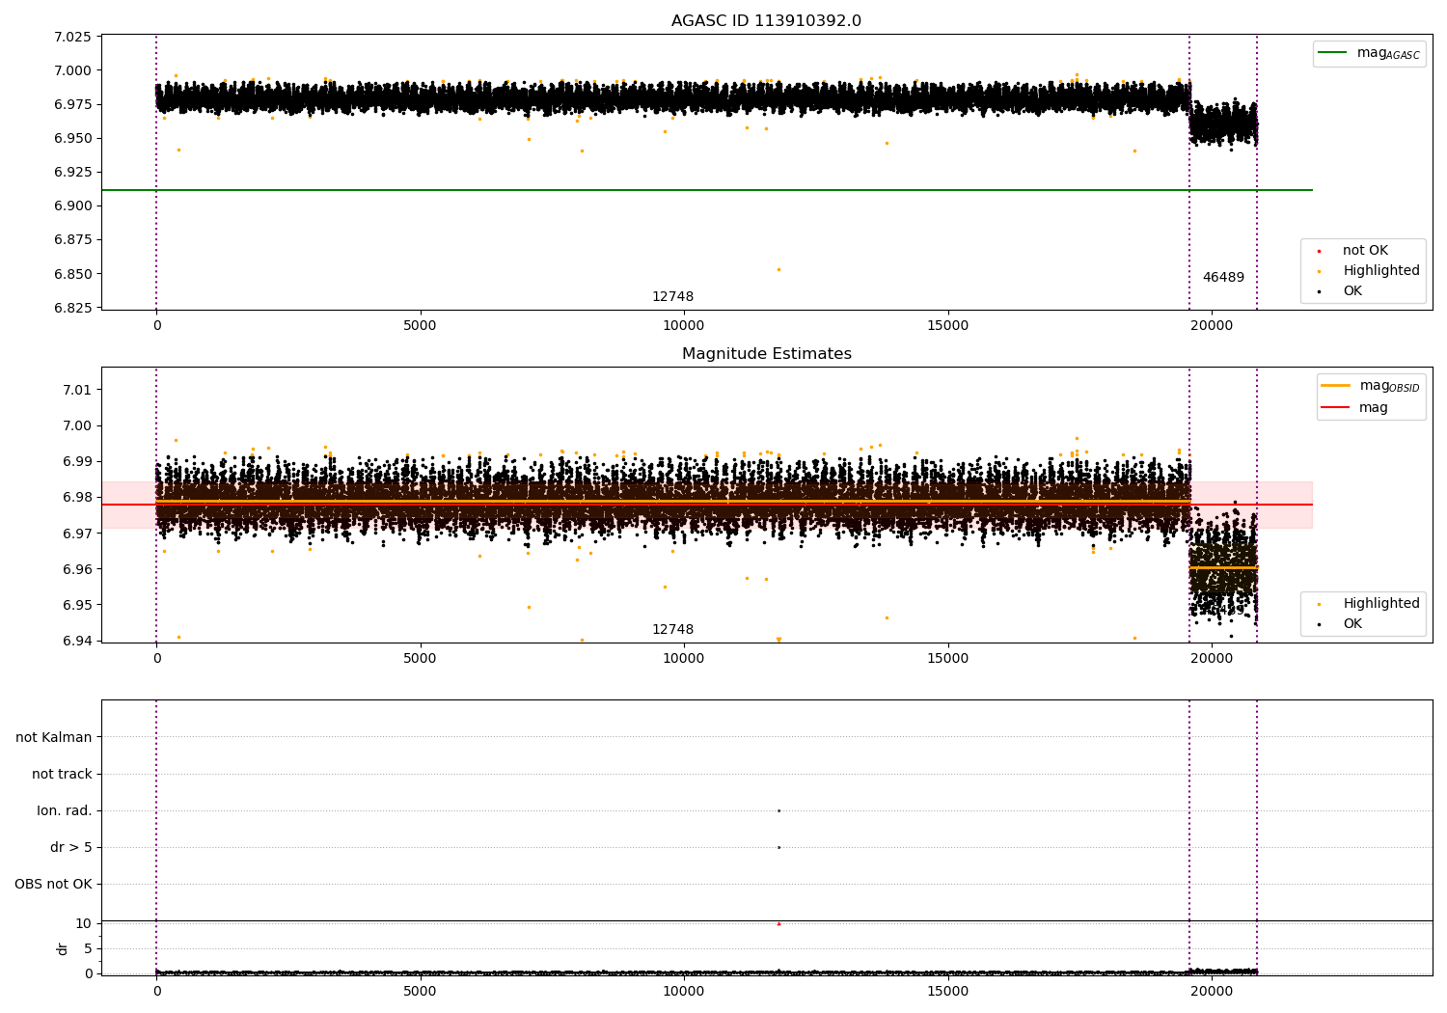1447x1013 pixels.
Task: Click the Highlighted marker in Magnitude Estimates legend
Action: click(x=1319, y=604)
